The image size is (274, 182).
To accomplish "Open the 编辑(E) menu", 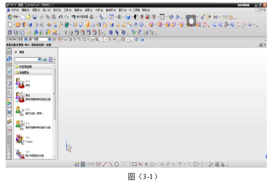I will tap(25, 10).
